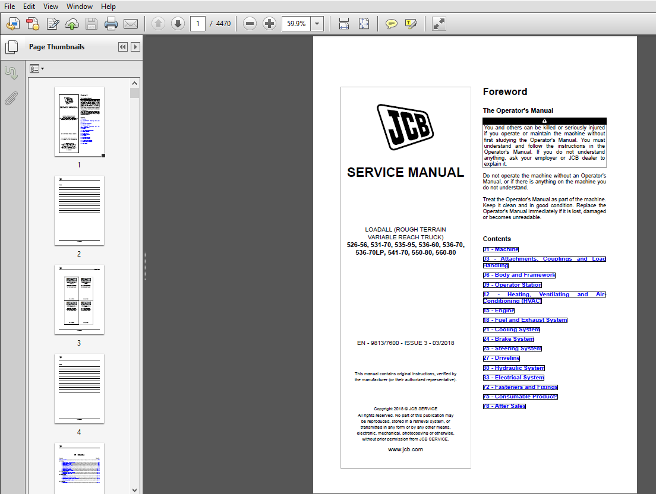
Task: Click the www.jcb.com text on cover
Action: pyautogui.click(x=405, y=449)
